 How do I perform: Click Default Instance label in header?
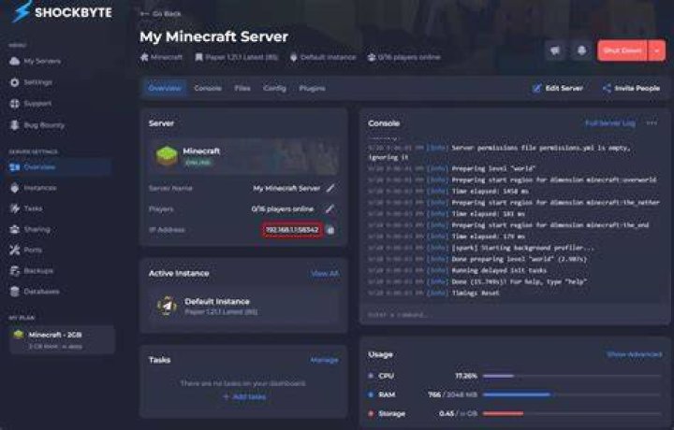click(323, 57)
